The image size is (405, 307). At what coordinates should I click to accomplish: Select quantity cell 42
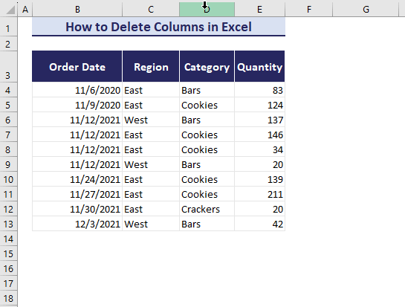[x=259, y=224]
